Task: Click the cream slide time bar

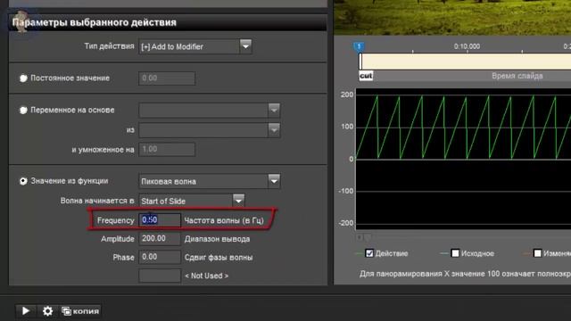Action: tap(465, 62)
